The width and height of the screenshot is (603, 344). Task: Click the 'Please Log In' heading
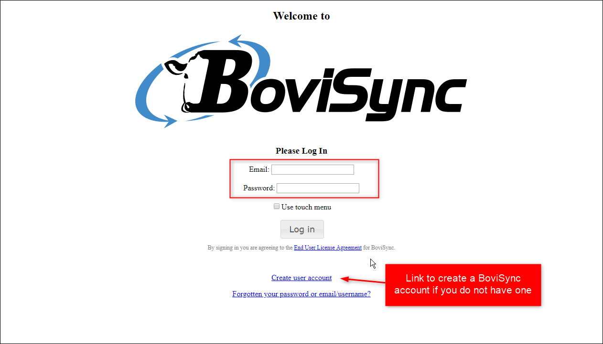tap(301, 151)
